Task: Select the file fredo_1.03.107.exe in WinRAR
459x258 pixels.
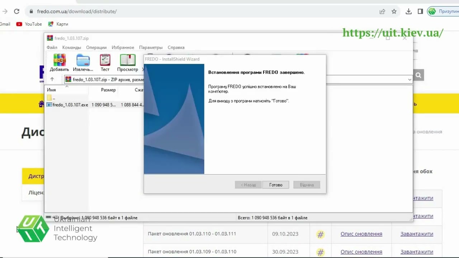Action: 67,105
